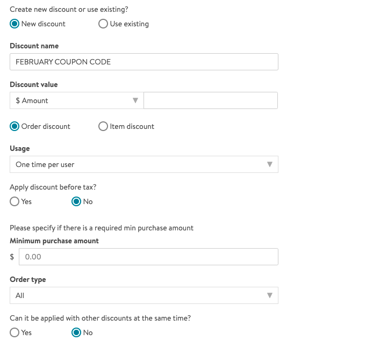Click the empty discount value input box

[211, 100]
